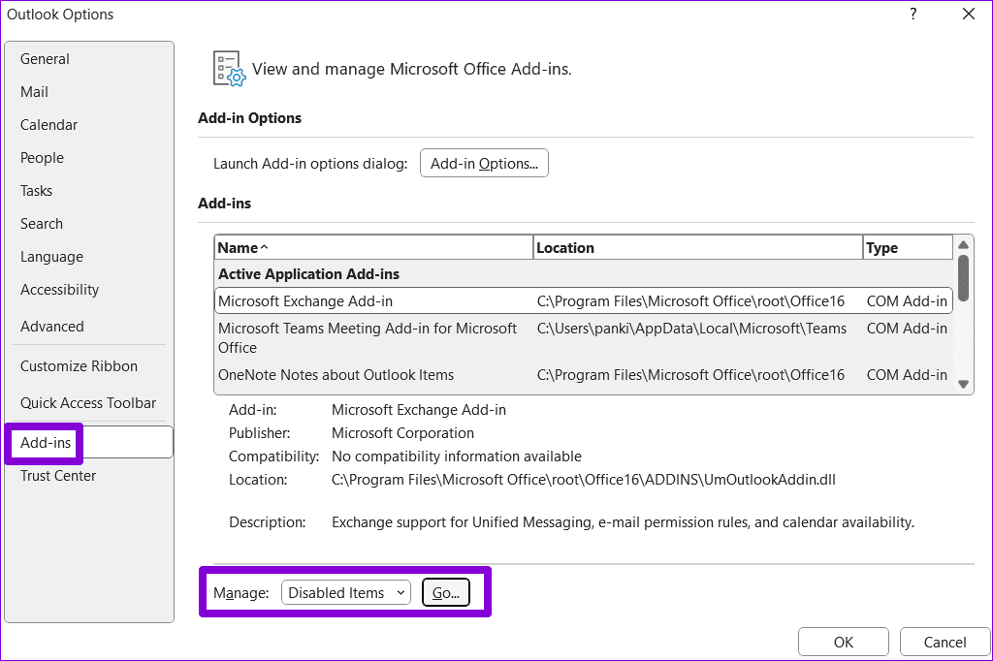Open Accessibility options
The image size is (993, 661).
(59, 290)
